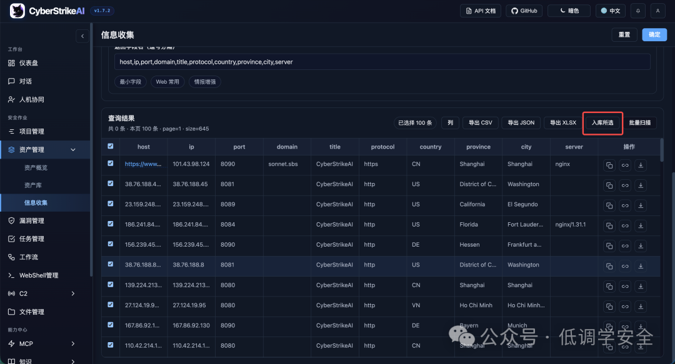
Task: Toggle the select-all checkbox in table header
Action: 111,146
